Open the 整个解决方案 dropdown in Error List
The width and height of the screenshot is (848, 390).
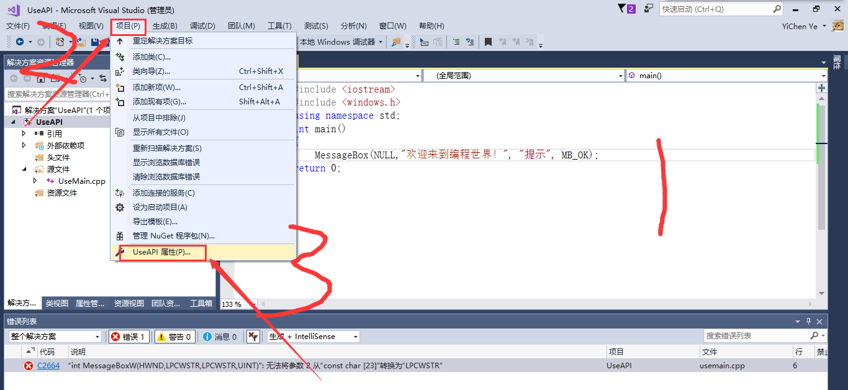(53, 335)
